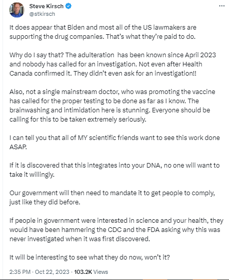Open Steve Kirsch's profile avatar photo
The width and height of the screenshot is (229, 280).
[x=17, y=10]
